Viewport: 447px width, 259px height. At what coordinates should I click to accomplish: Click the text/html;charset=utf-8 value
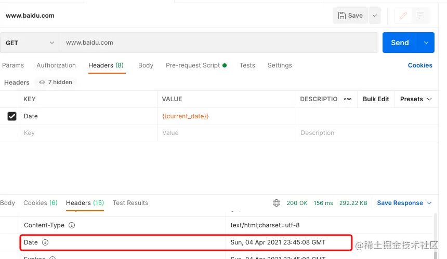[265, 225]
